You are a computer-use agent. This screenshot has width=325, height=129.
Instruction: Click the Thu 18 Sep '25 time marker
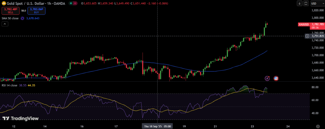pyautogui.click(x=158, y=126)
